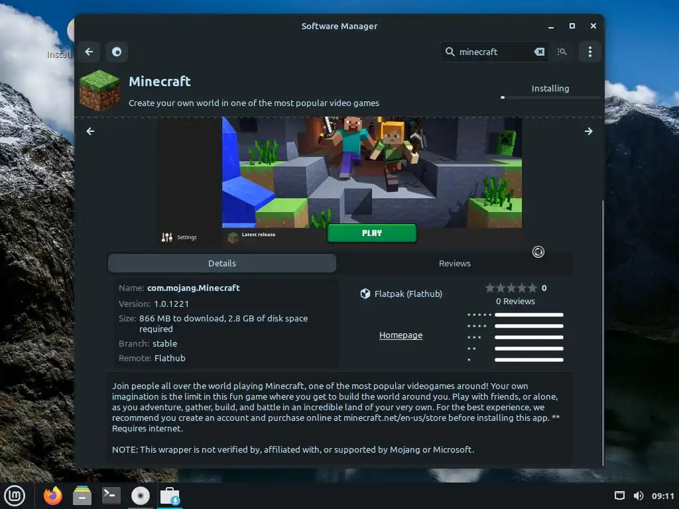The width and height of the screenshot is (679, 509).
Task: Click the Install desktop icon behind window
Action: [x=59, y=54]
